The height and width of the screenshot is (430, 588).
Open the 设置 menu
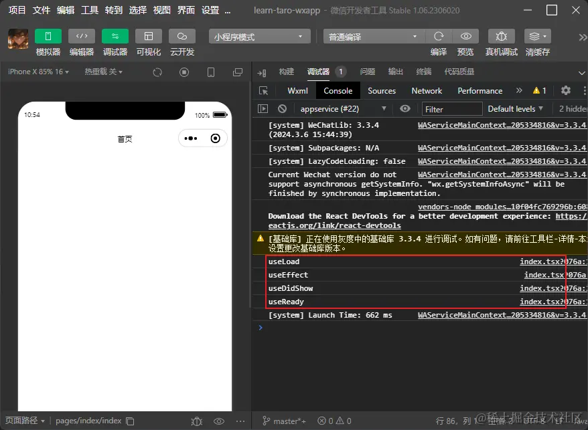pos(210,10)
